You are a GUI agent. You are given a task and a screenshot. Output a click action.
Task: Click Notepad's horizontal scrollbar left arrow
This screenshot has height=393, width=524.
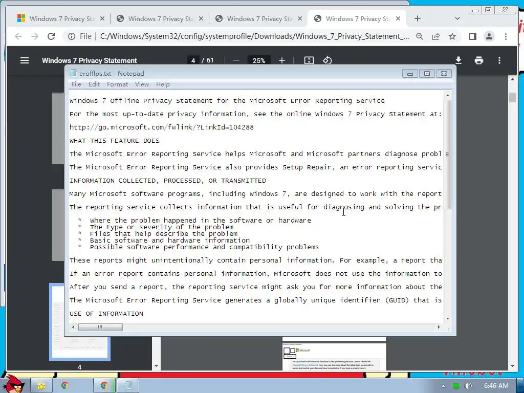73,327
